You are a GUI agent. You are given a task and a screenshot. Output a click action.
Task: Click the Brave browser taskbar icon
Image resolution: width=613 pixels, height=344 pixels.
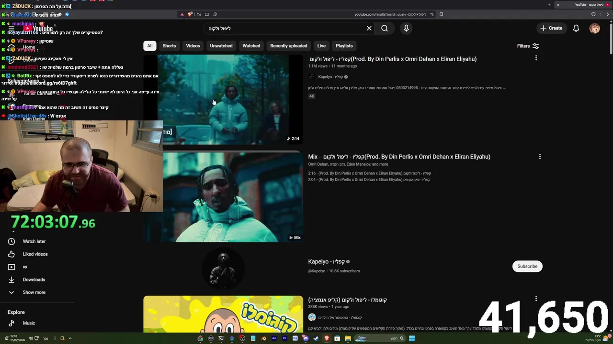click(x=327, y=338)
